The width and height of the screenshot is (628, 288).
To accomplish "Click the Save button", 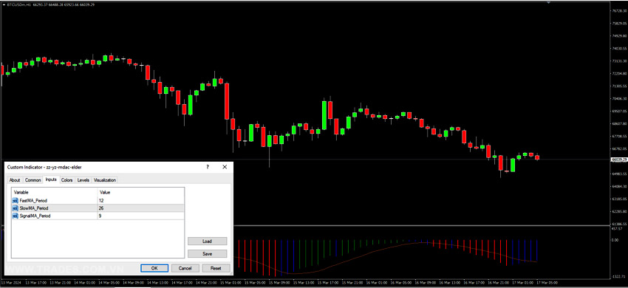I will click(x=207, y=253).
